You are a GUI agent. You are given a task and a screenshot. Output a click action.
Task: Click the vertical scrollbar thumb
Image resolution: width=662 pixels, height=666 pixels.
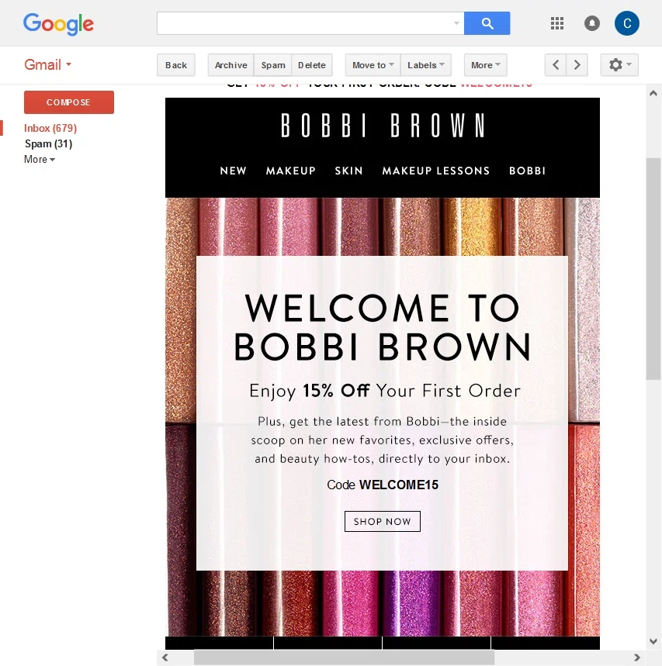point(653,269)
